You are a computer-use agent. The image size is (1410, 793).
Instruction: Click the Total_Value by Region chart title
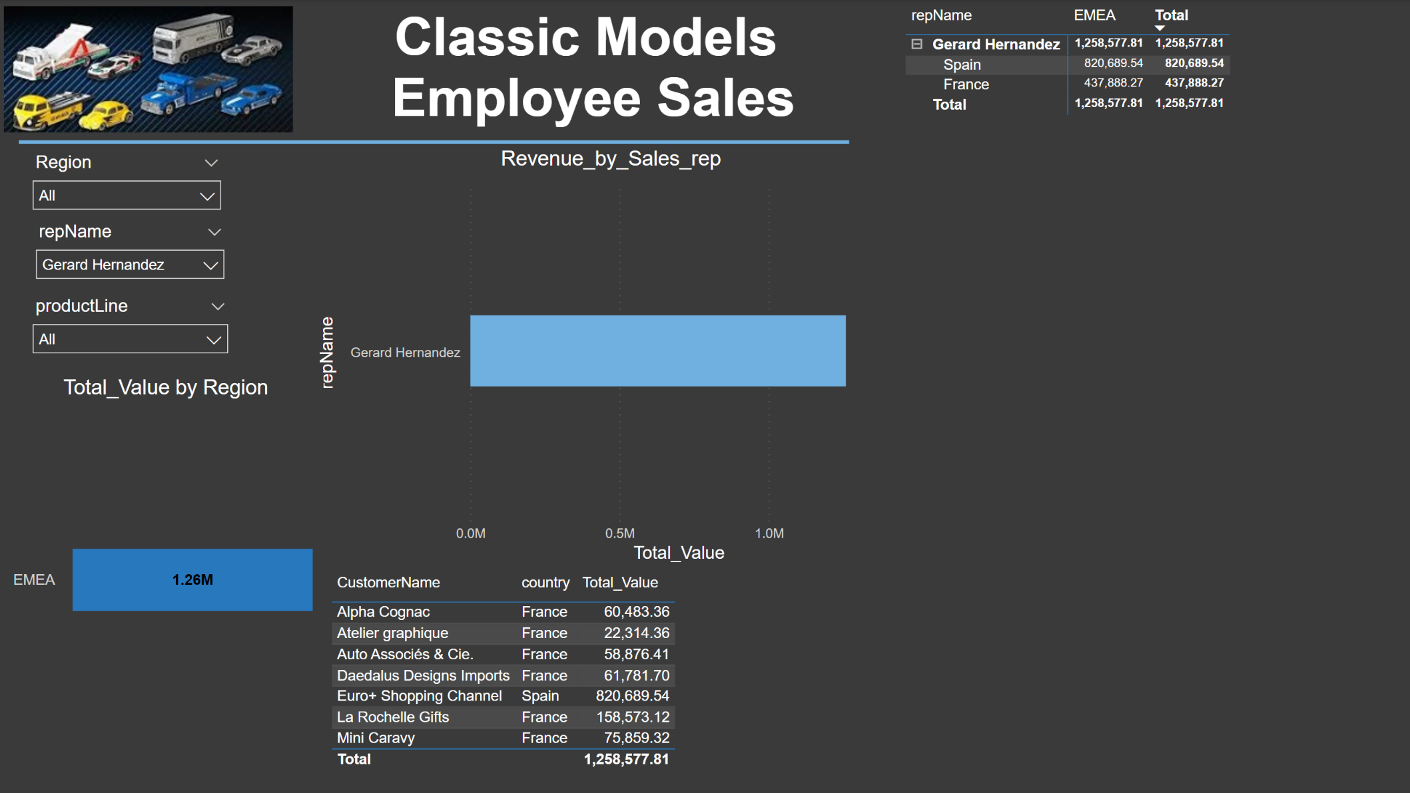click(x=166, y=388)
